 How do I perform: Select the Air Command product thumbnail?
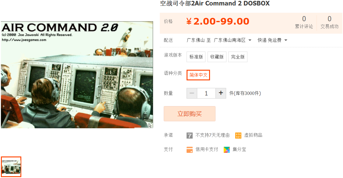(11, 167)
